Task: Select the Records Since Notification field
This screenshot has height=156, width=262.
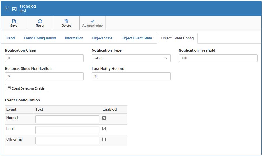Action: [x=44, y=77]
